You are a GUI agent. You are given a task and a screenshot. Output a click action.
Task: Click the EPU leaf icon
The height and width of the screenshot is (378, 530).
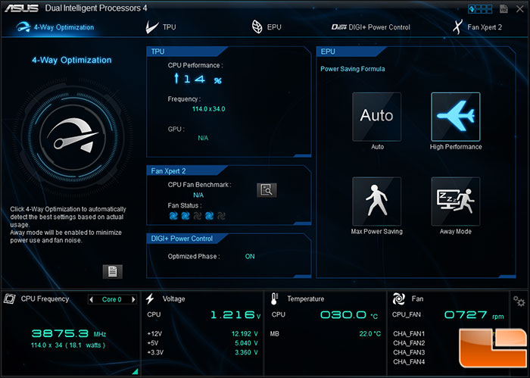tap(257, 27)
